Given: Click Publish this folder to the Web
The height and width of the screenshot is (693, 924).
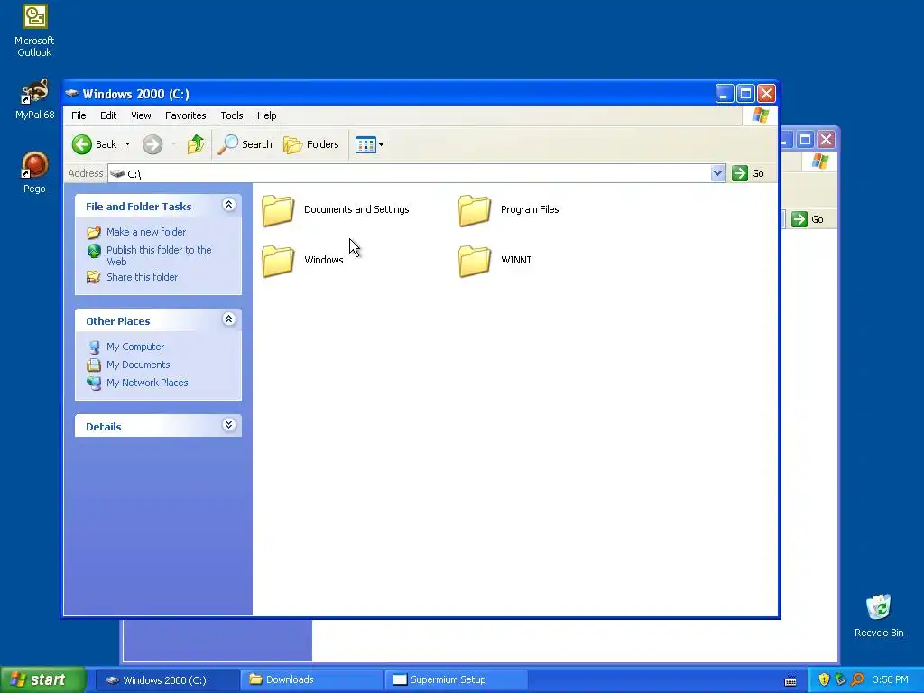Looking at the screenshot, I should [x=159, y=255].
